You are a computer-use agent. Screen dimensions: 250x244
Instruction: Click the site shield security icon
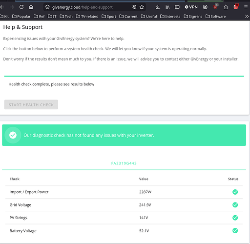coord(47,7)
